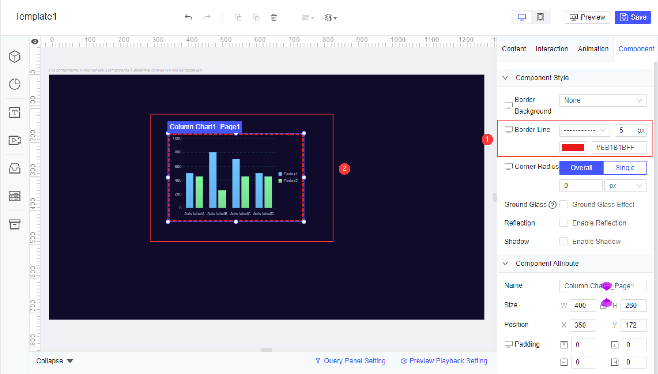
Task: Switch to the Animation tab
Action: [593, 49]
